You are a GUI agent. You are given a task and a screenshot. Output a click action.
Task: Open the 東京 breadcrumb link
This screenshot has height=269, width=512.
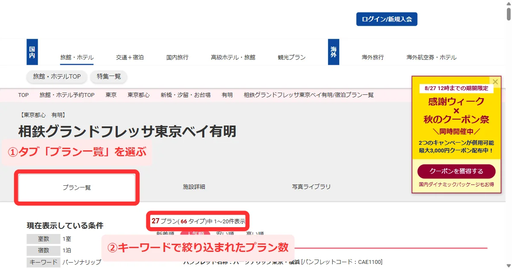[111, 95]
